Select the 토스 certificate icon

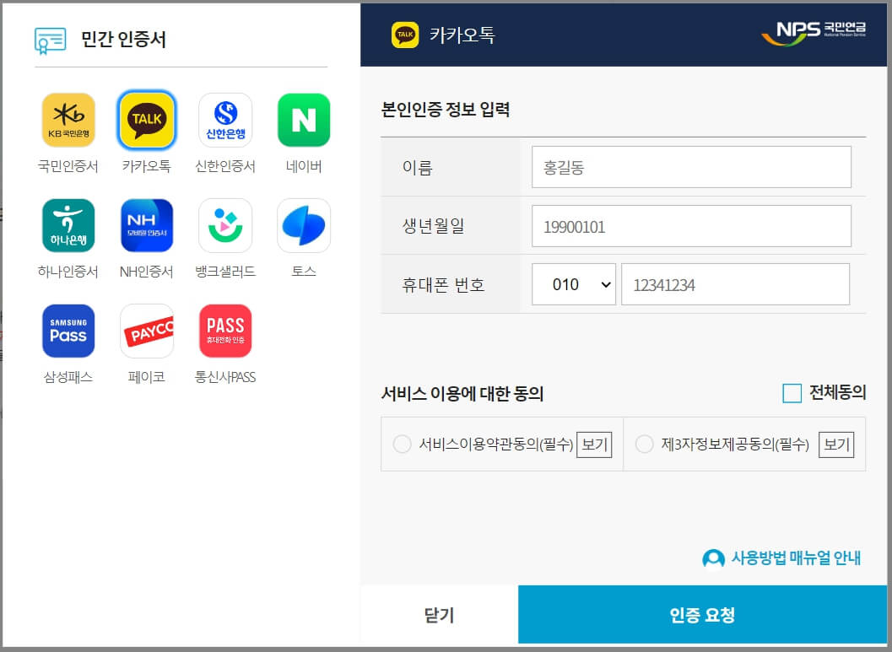click(303, 225)
